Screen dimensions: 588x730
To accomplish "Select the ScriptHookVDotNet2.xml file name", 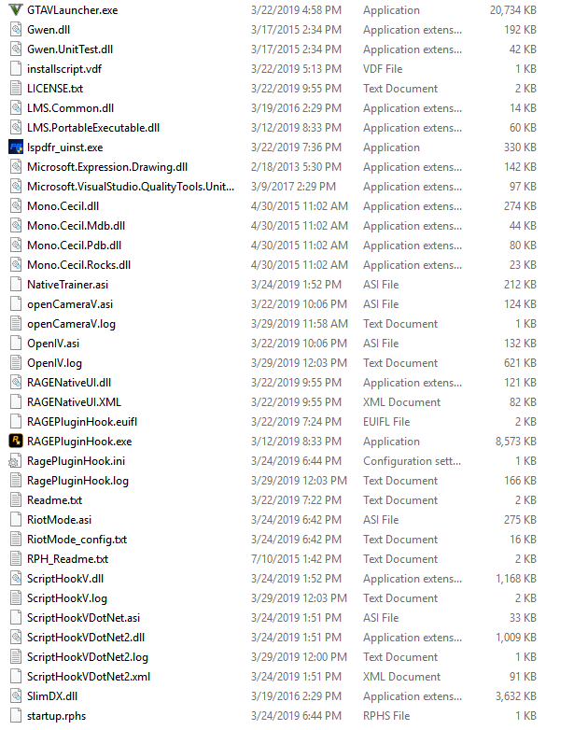I will pyautogui.click(x=89, y=677).
